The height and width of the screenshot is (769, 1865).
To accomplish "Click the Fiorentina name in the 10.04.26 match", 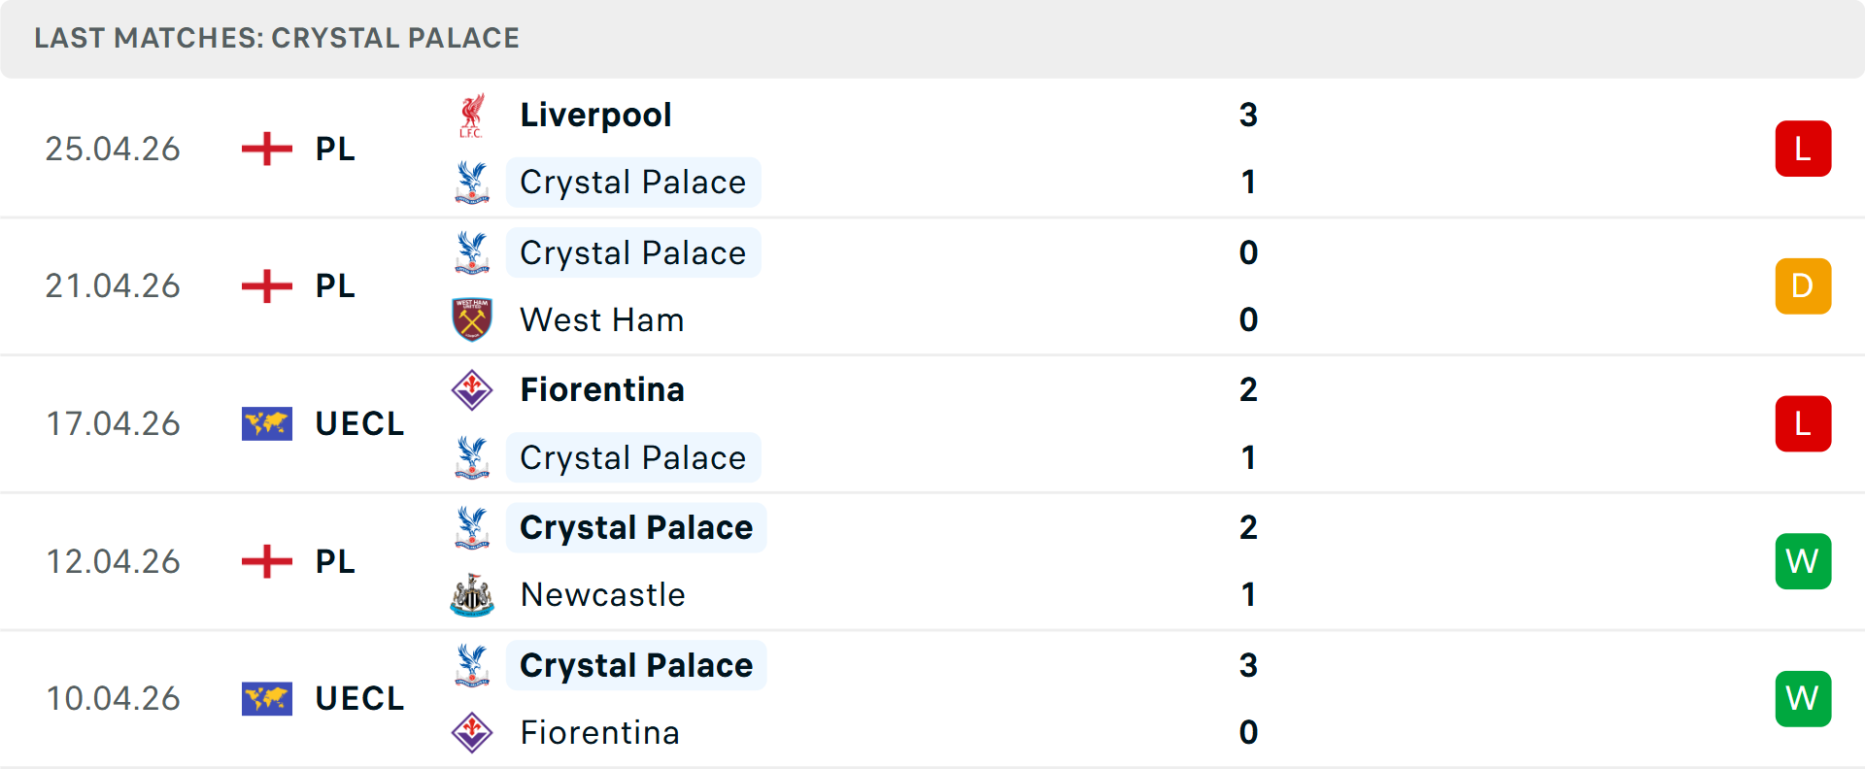I will point(599,733).
